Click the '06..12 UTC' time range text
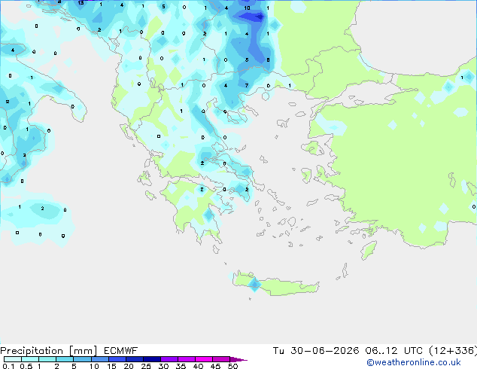The height and width of the screenshot is (369, 477). click(394, 351)
